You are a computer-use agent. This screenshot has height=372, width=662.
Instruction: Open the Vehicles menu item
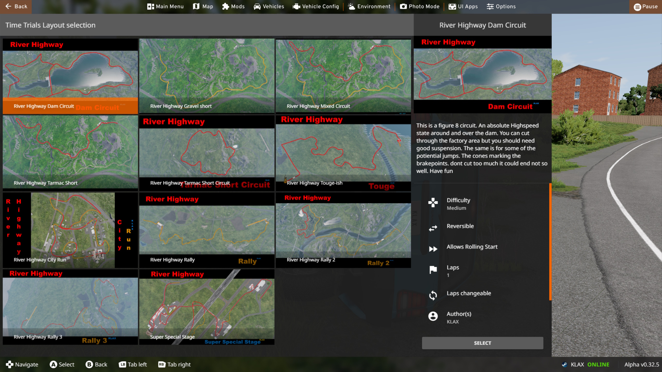click(x=269, y=6)
